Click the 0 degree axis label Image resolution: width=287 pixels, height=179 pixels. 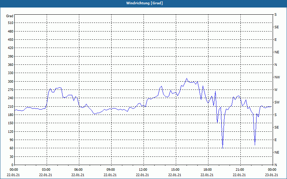point(12,165)
